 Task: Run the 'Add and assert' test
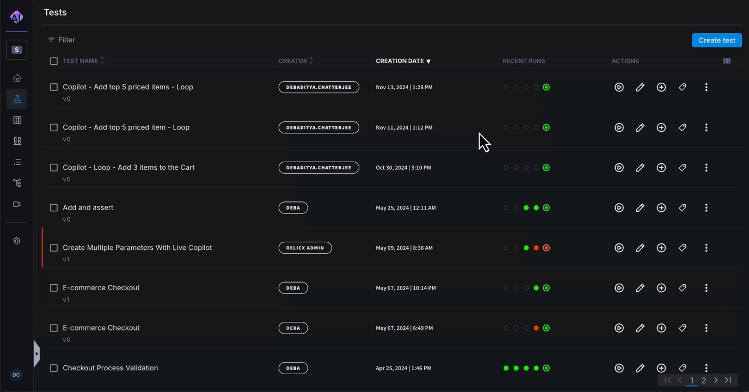pyautogui.click(x=619, y=207)
